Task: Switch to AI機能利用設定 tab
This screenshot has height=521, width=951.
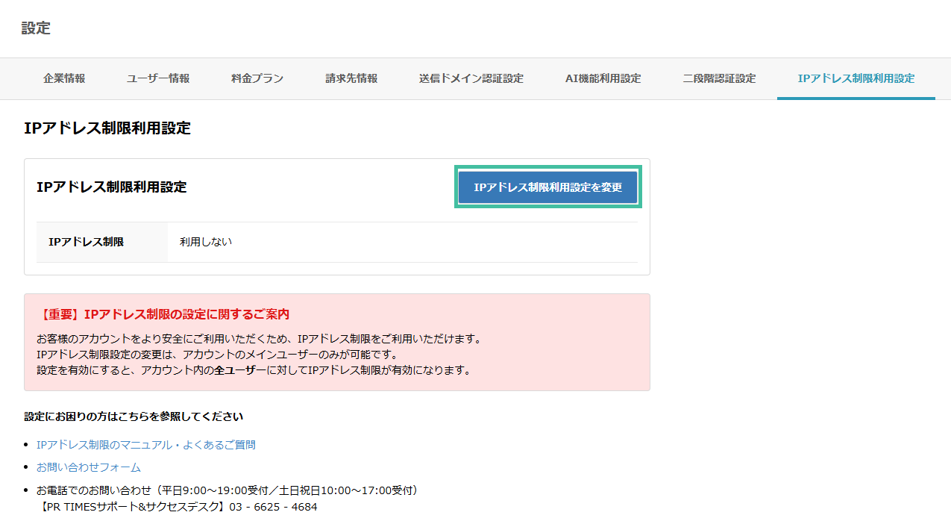Action: tap(603, 78)
